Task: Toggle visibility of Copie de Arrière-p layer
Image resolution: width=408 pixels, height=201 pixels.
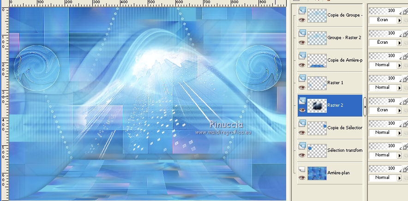Action: pos(302,65)
